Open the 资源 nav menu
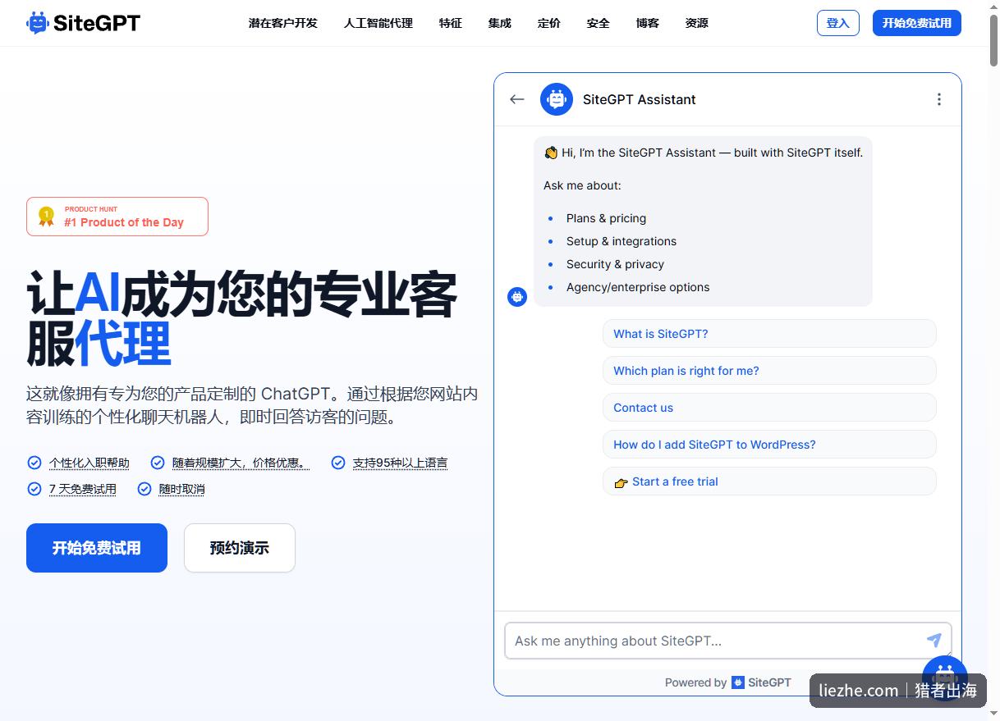The height and width of the screenshot is (721, 1000). tap(697, 23)
